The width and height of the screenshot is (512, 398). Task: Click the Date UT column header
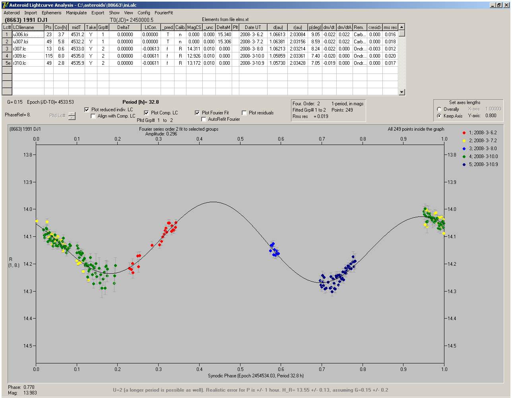pos(253,27)
